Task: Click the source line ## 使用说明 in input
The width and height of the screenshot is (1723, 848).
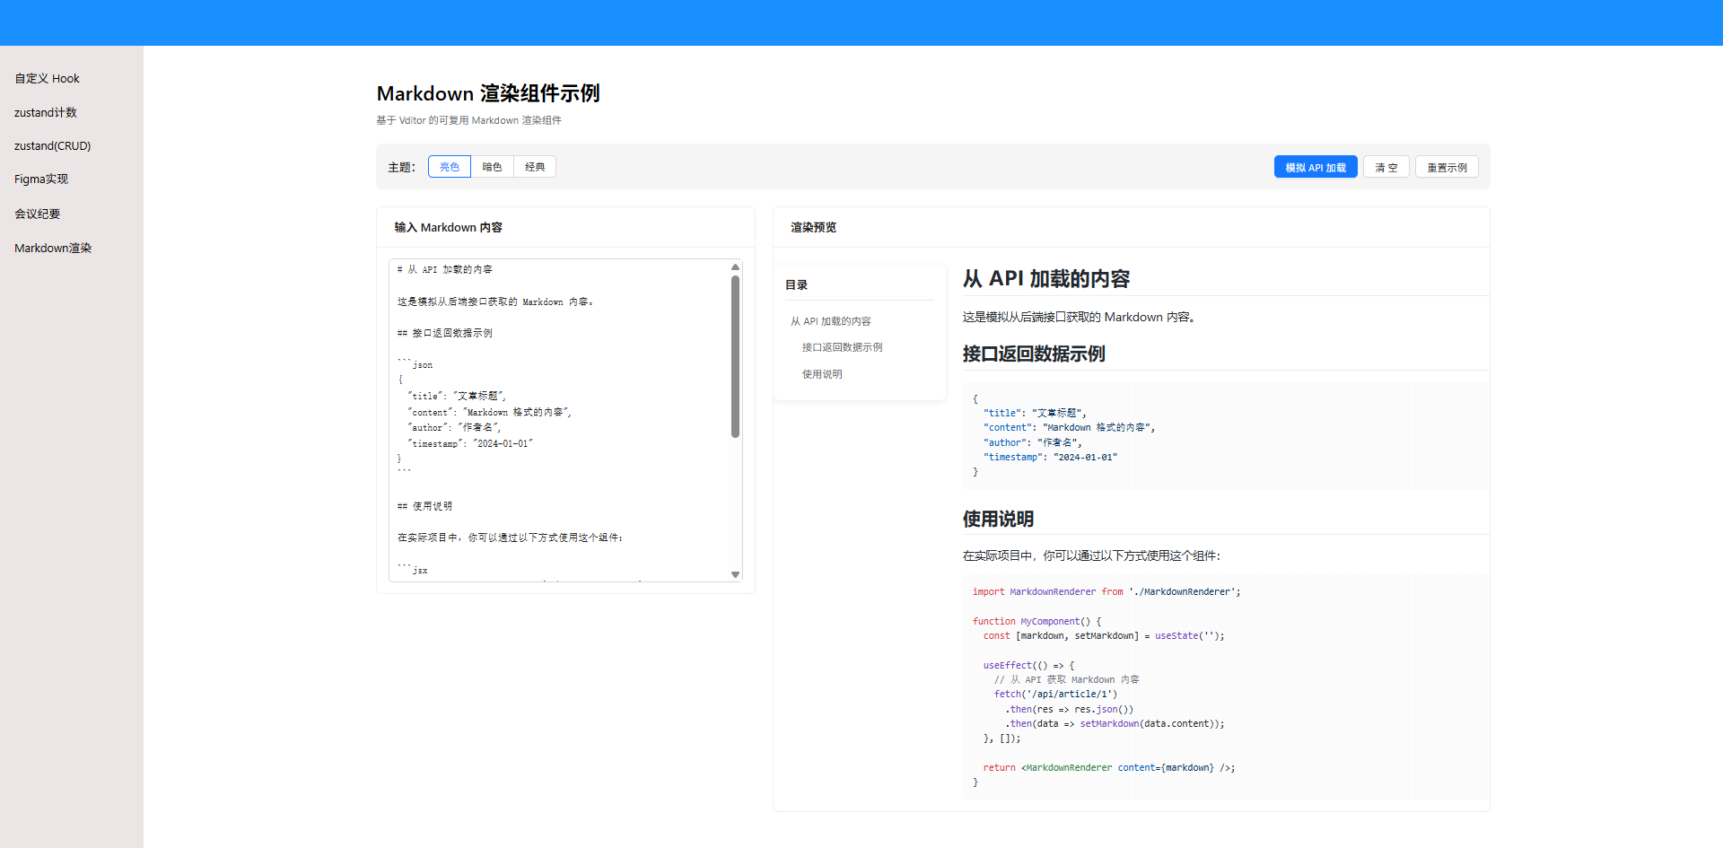Action: tap(424, 506)
